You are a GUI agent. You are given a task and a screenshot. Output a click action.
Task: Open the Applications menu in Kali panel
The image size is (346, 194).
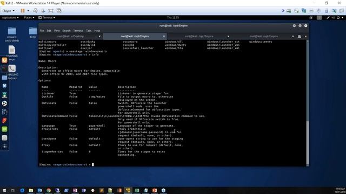10,18
